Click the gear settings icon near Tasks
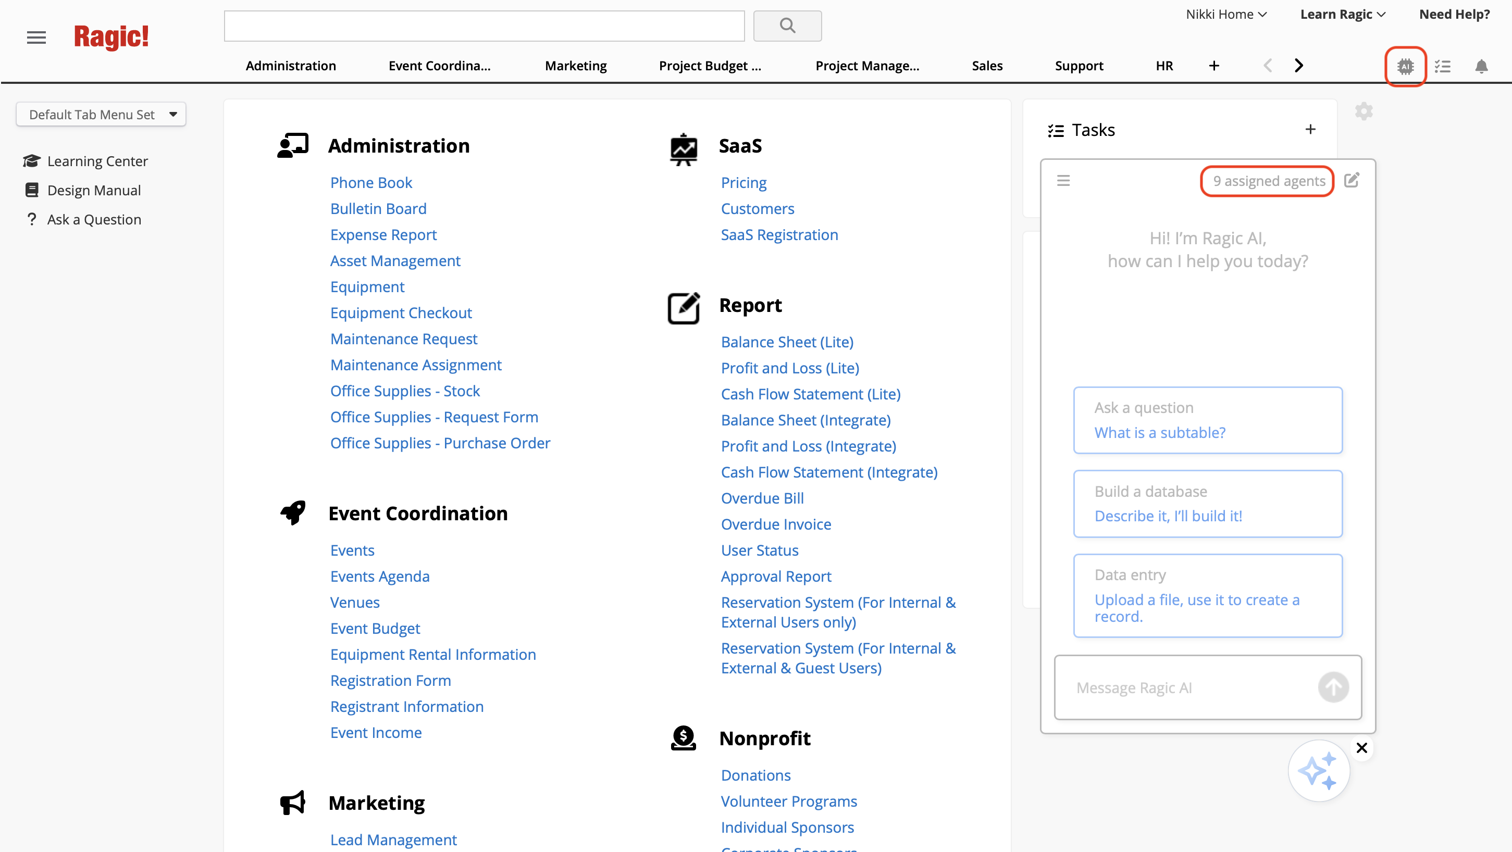 tap(1364, 111)
